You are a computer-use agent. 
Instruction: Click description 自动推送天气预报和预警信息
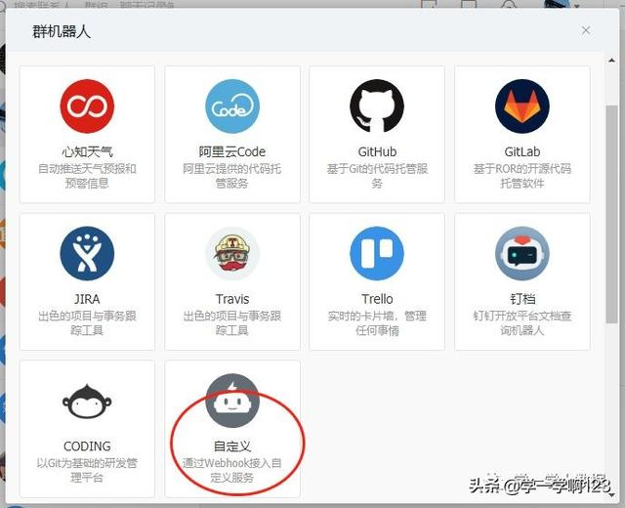point(87,176)
